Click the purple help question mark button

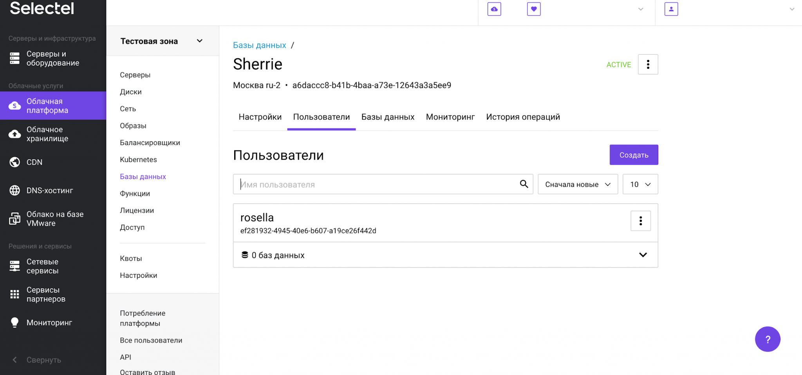[767, 339]
